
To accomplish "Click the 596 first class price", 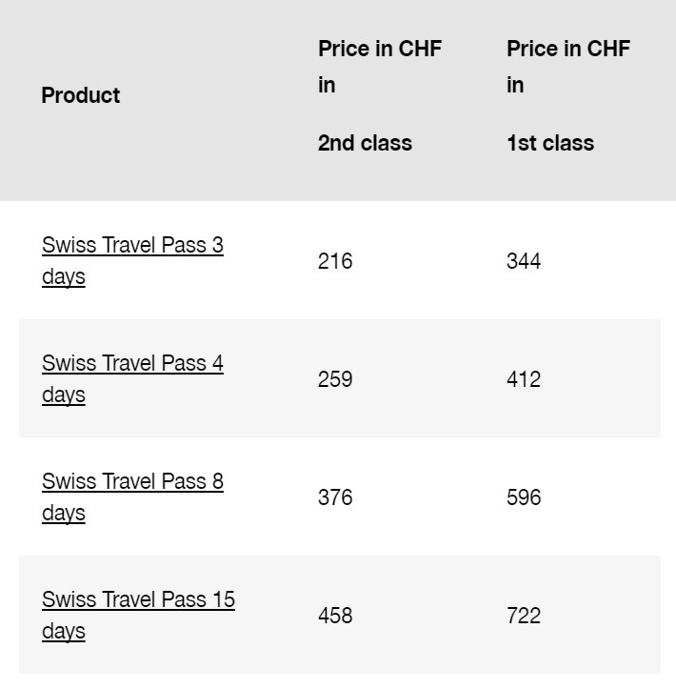I will coord(524,497).
